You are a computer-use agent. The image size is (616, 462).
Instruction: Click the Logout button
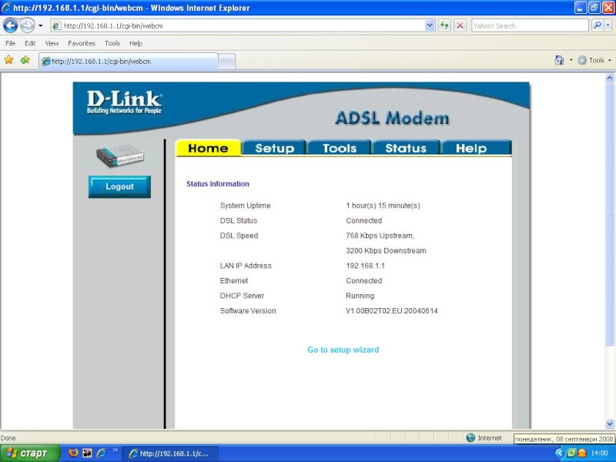point(119,186)
